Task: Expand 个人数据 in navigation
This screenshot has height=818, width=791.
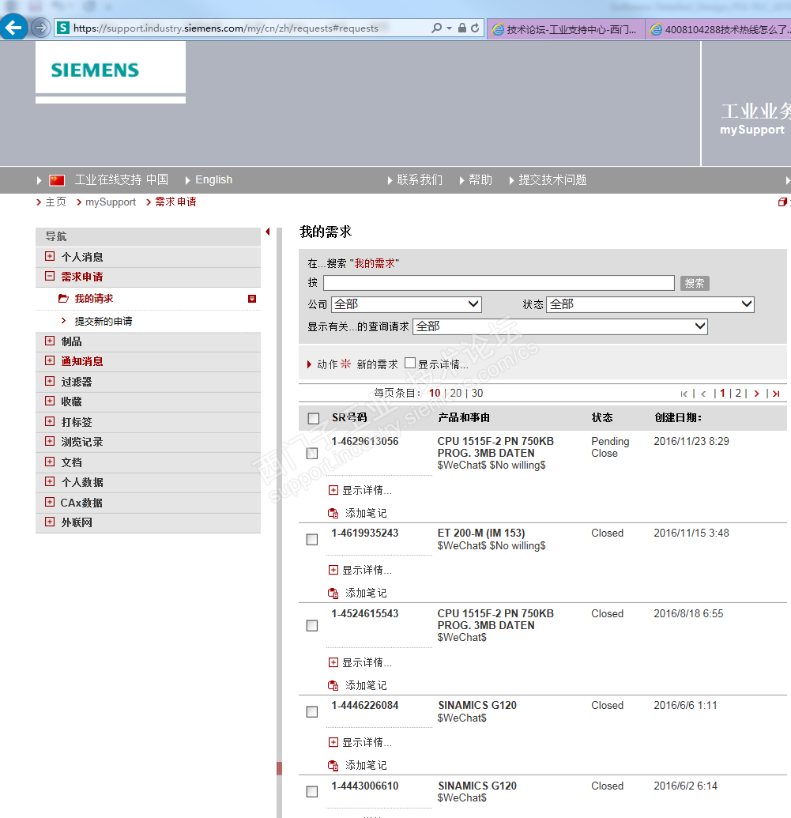Action: pyautogui.click(x=50, y=481)
